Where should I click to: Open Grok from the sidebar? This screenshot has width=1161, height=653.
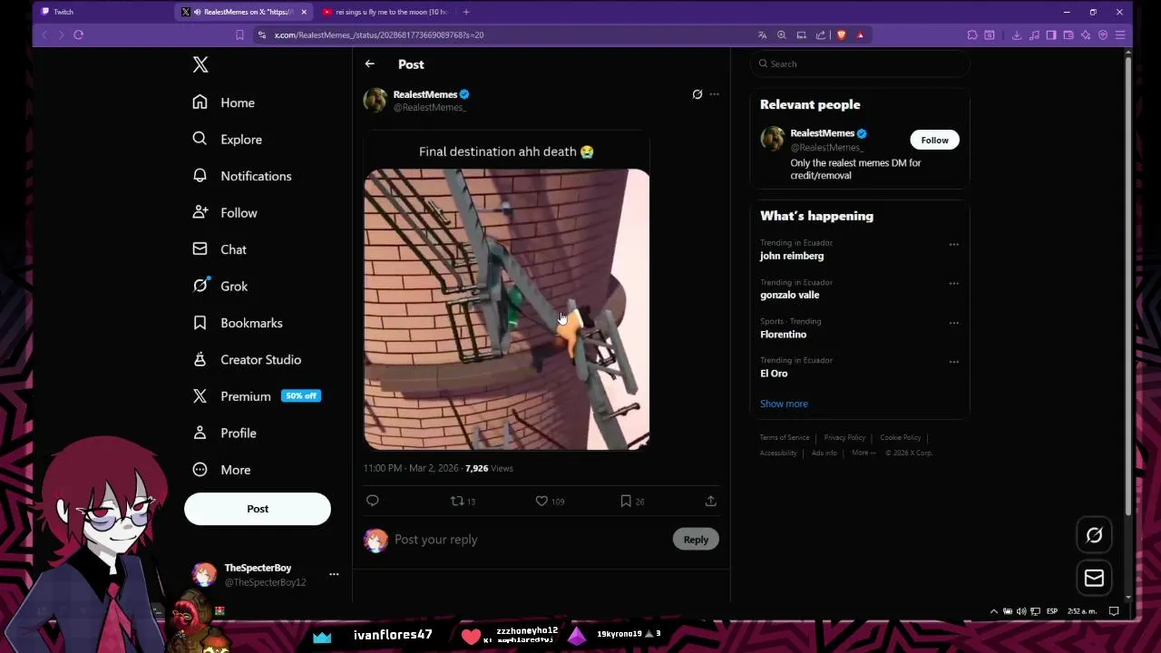coord(220,286)
